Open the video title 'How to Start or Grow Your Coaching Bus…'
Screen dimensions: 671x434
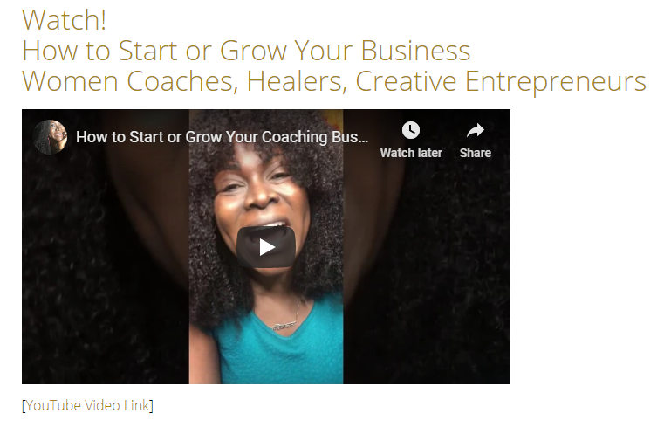click(x=222, y=137)
